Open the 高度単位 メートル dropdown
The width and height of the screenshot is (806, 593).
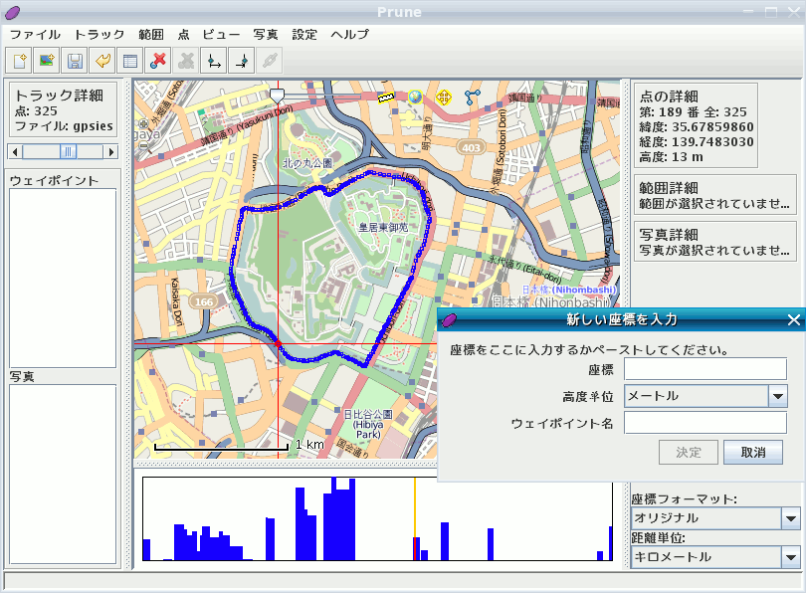[777, 396]
